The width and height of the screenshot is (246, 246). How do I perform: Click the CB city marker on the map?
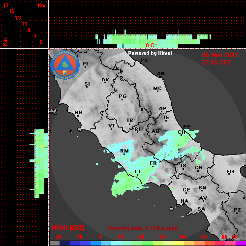click(198, 171)
